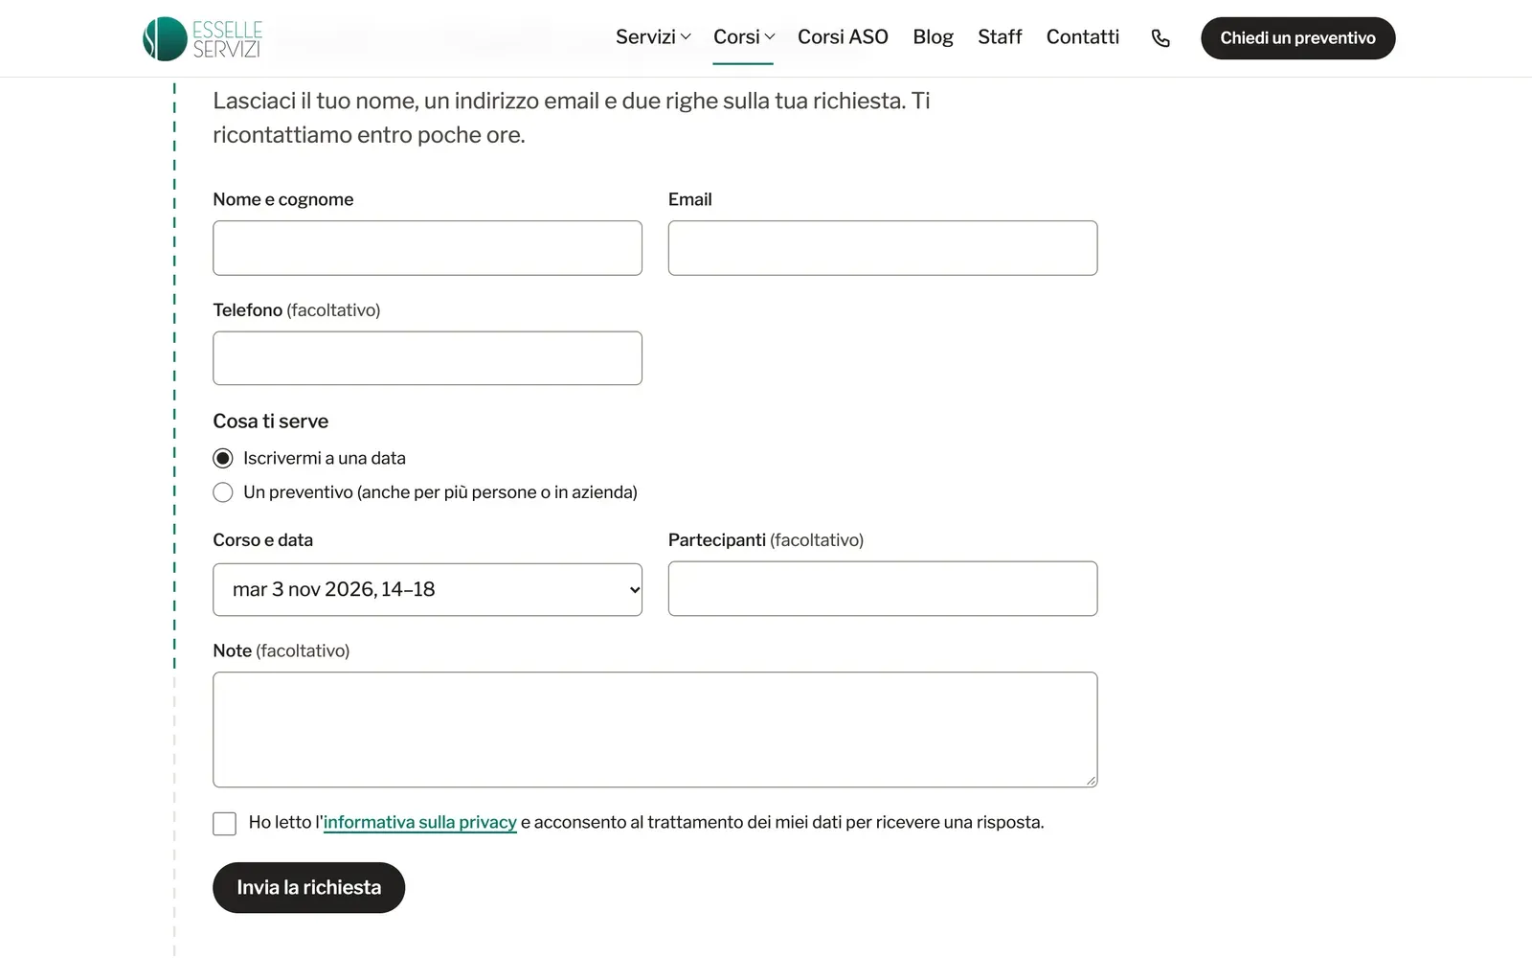Tick the privacy consent checkbox
This screenshot has height=958, width=1532.
(224, 824)
